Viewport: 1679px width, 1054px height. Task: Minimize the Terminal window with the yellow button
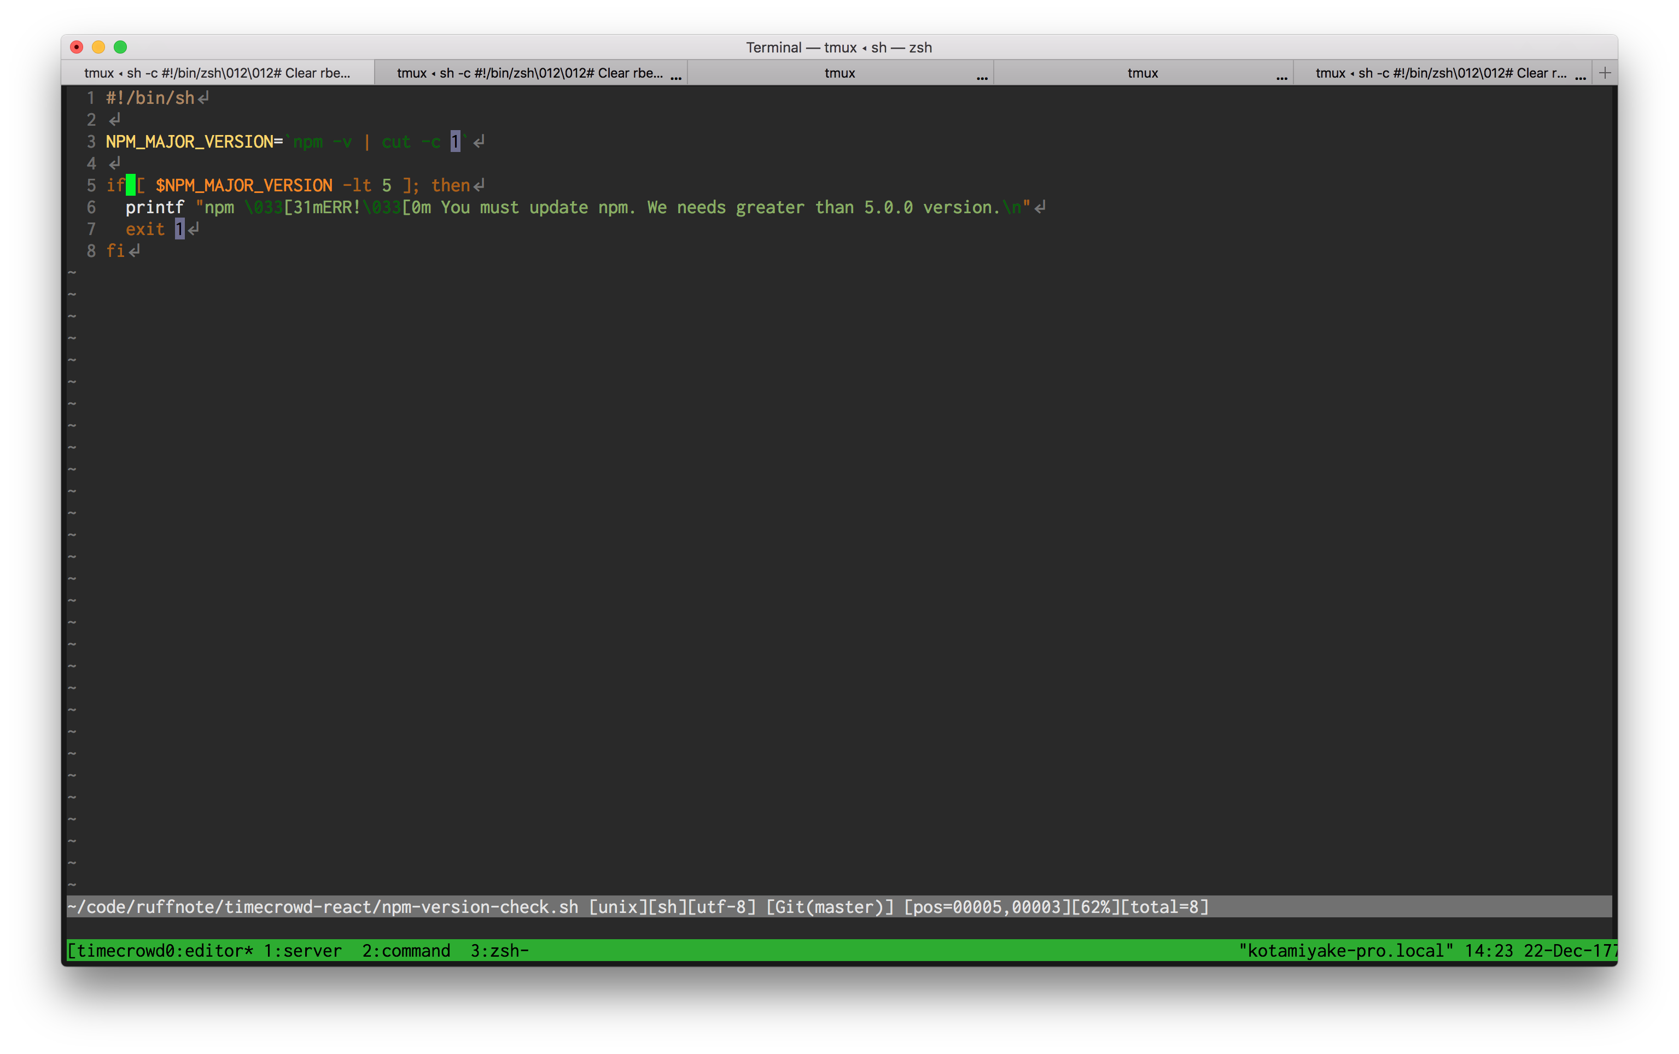(98, 46)
